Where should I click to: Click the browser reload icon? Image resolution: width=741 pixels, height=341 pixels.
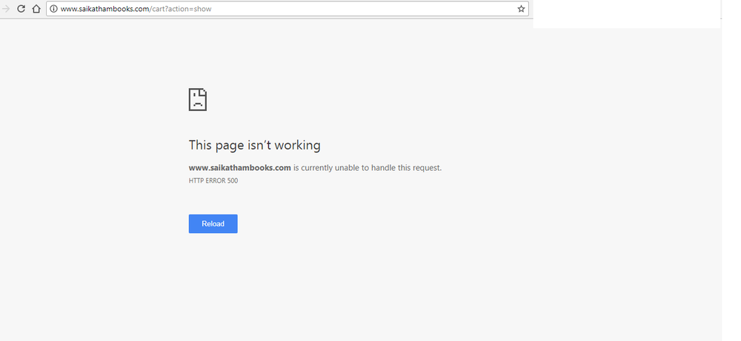tap(21, 8)
